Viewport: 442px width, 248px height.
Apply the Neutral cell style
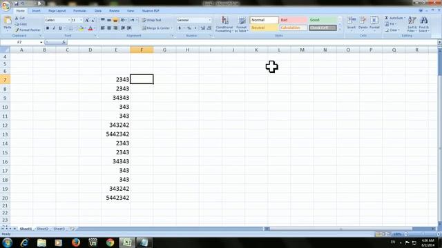(264, 28)
